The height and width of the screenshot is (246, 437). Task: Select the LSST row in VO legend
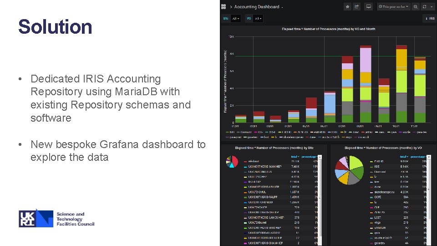coord(399,217)
